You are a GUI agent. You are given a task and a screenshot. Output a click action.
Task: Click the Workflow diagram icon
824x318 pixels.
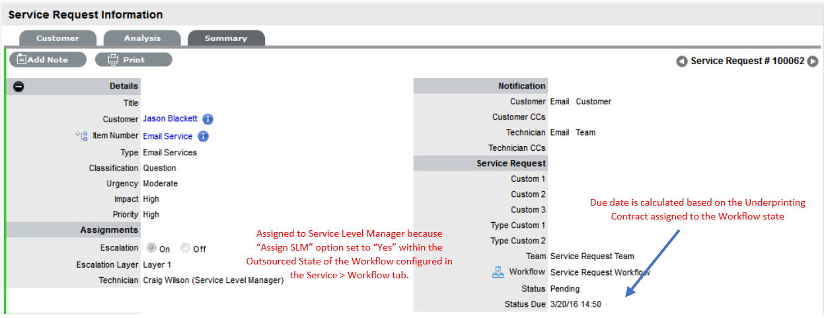click(x=498, y=272)
